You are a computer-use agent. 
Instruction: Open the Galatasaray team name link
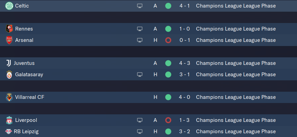tap(29, 75)
